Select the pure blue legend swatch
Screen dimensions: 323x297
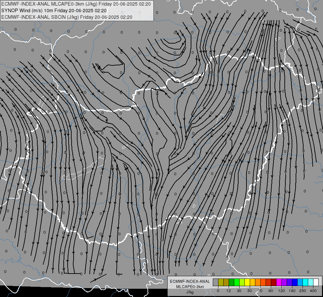[295, 282]
